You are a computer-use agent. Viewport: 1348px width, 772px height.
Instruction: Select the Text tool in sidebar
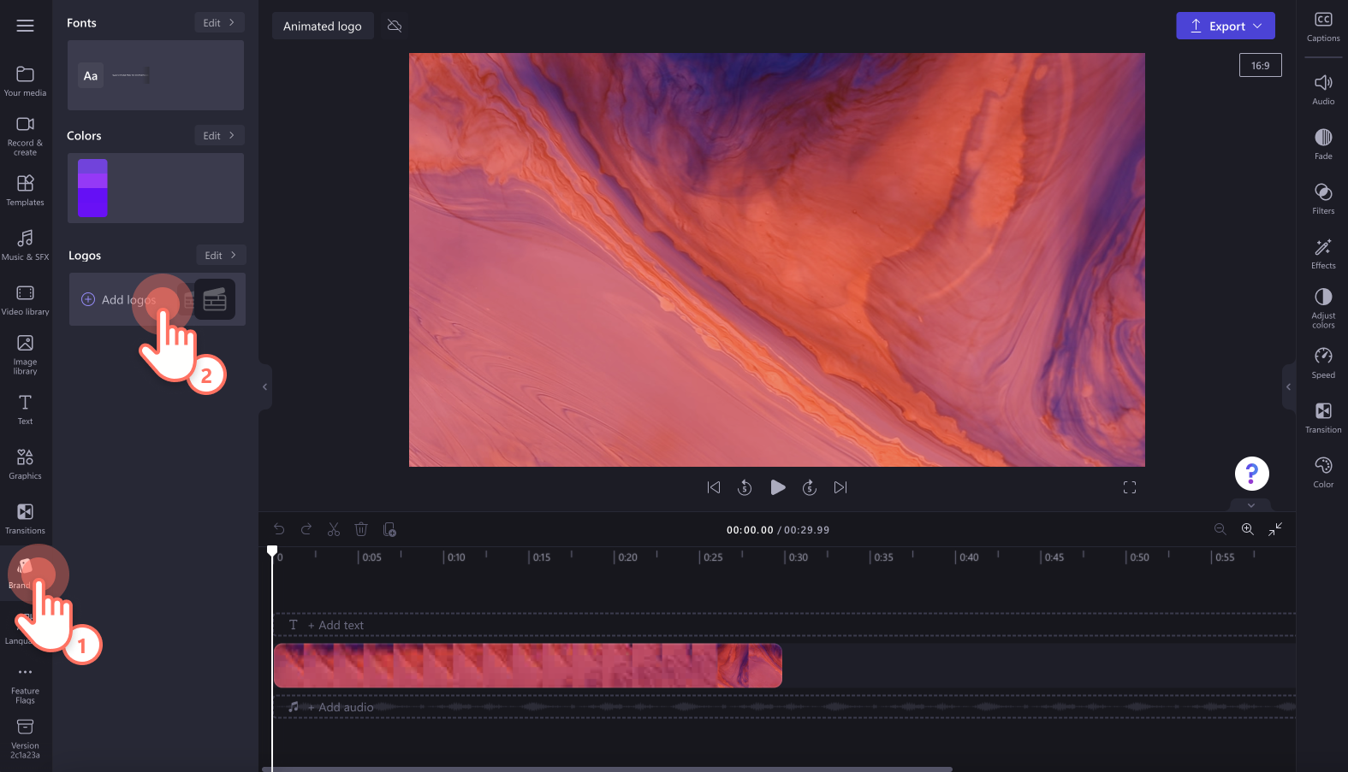(x=26, y=410)
